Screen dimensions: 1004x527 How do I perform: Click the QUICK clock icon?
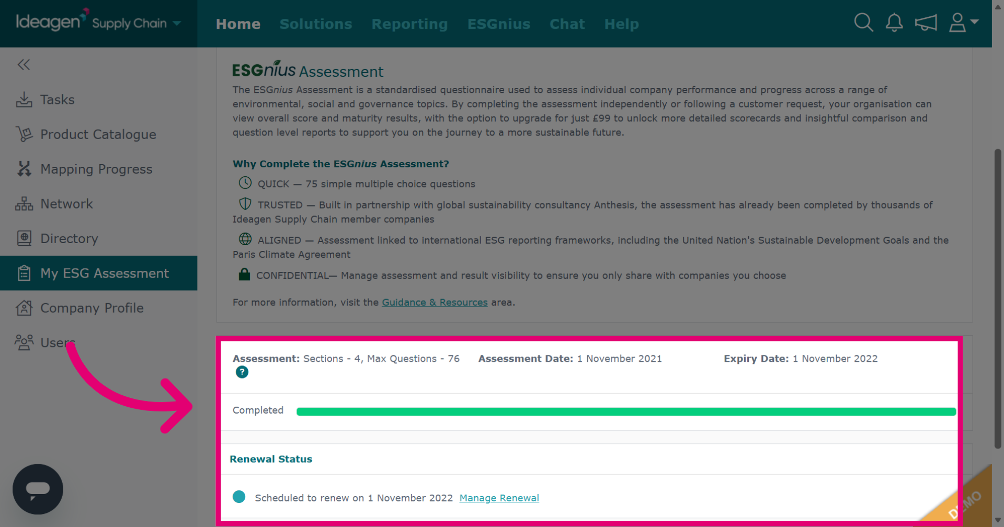tap(245, 182)
